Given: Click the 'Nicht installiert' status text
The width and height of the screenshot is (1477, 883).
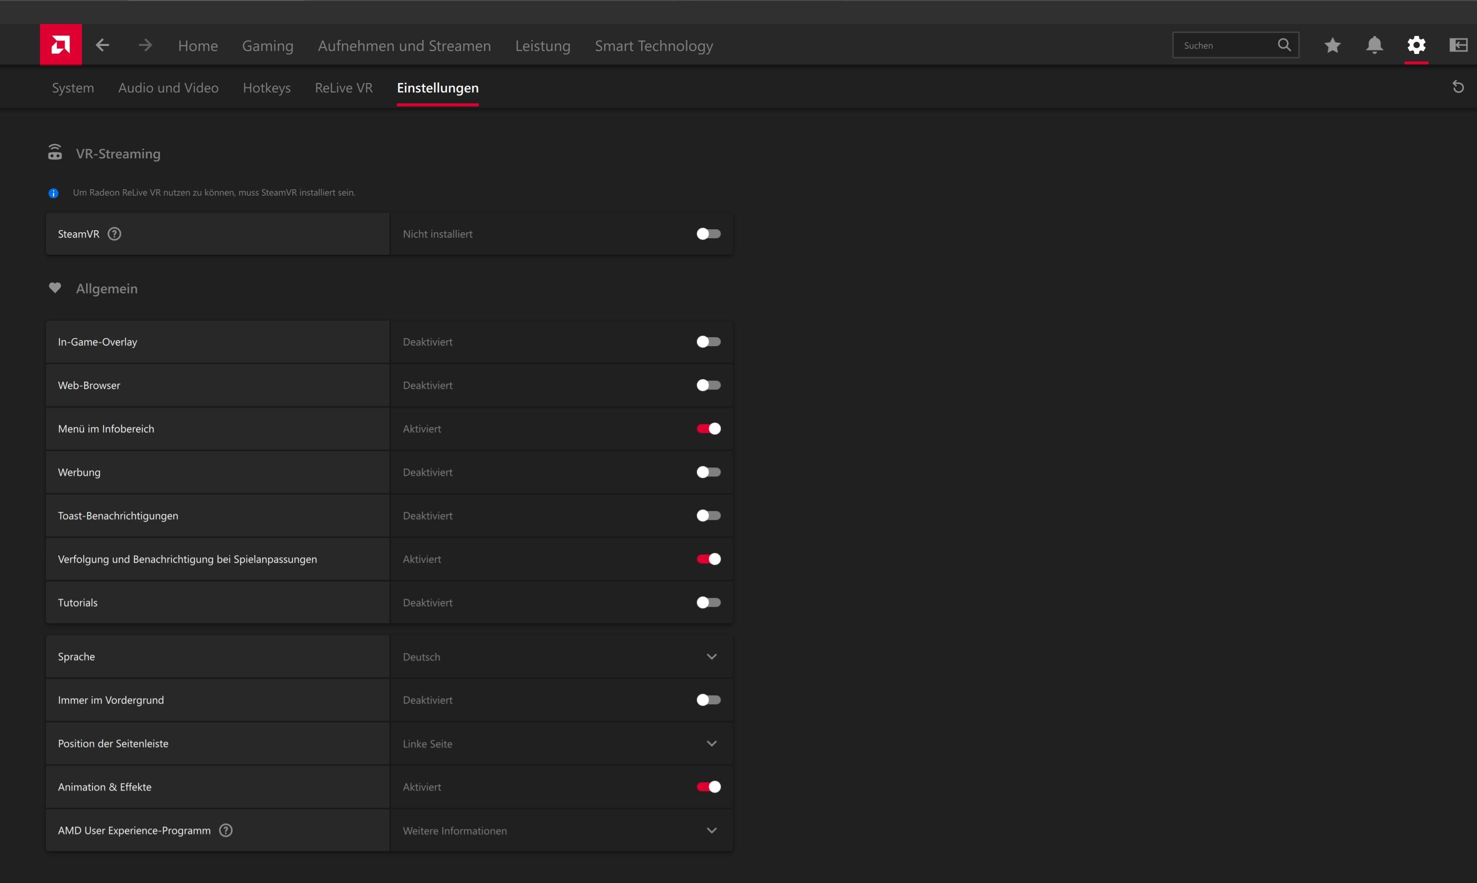Looking at the screenshot, I should tap(437, 234).
